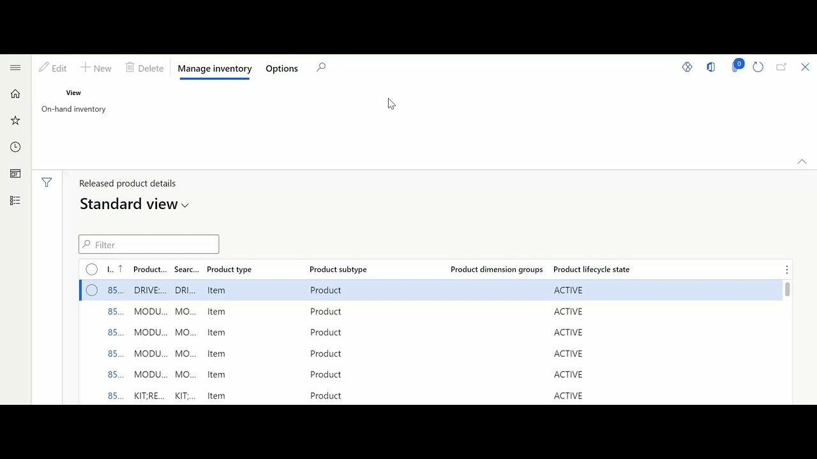Expand the Standard view dropdown

point(185,205)
